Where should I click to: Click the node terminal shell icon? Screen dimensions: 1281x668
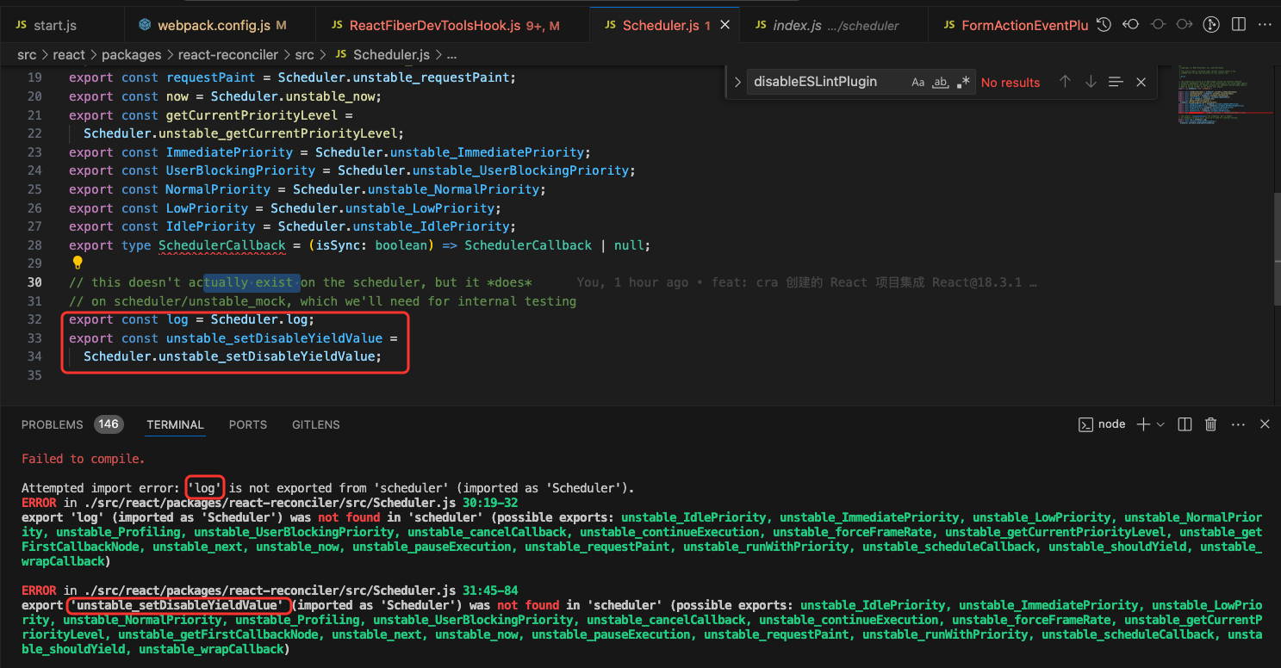pyautogui.click(x=1086, y=424)
